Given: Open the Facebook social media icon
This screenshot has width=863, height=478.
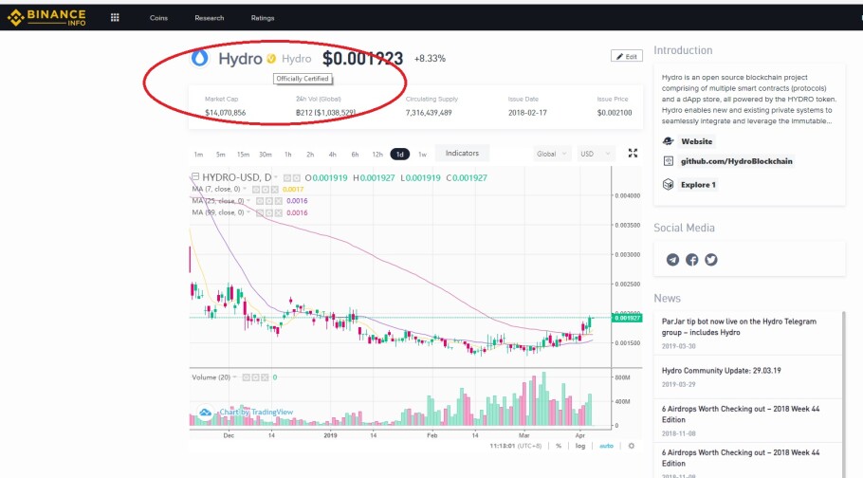Looking at the screenshot, I should 692,259.
